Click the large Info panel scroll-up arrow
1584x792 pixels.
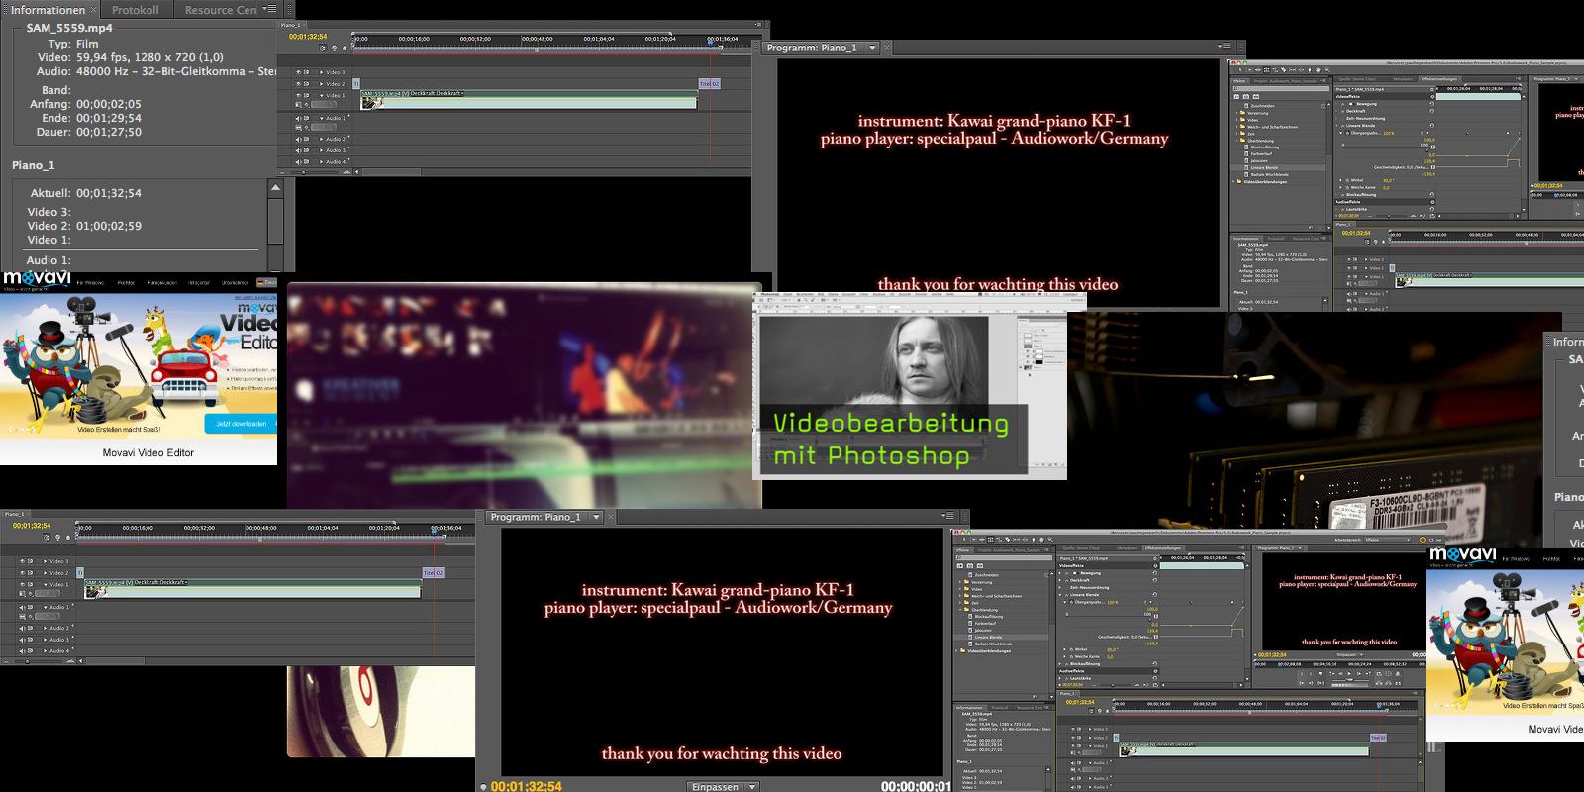coord(275,186)
